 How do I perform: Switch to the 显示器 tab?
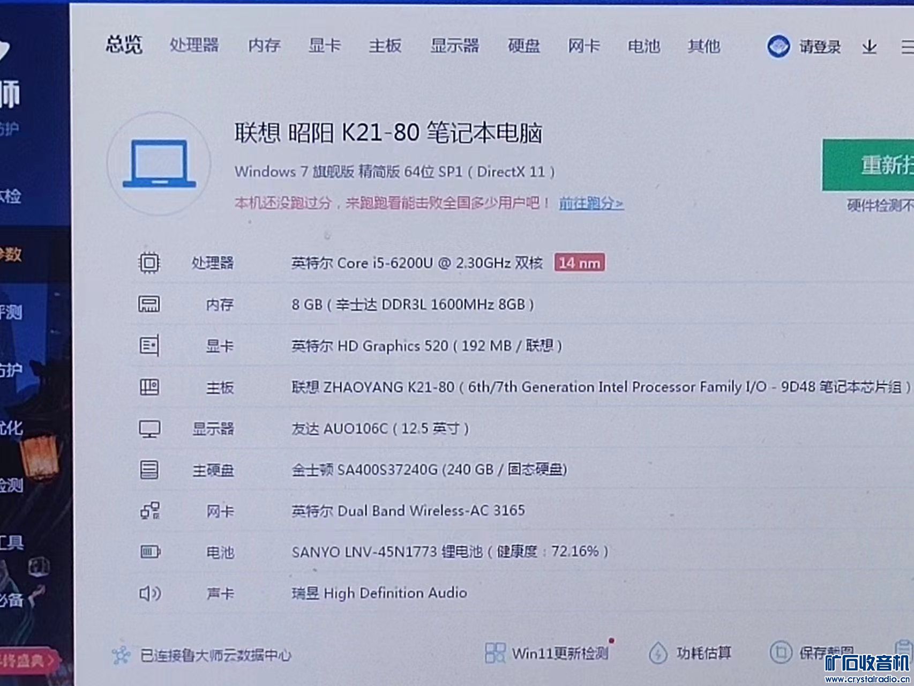[x=454, y=46]
